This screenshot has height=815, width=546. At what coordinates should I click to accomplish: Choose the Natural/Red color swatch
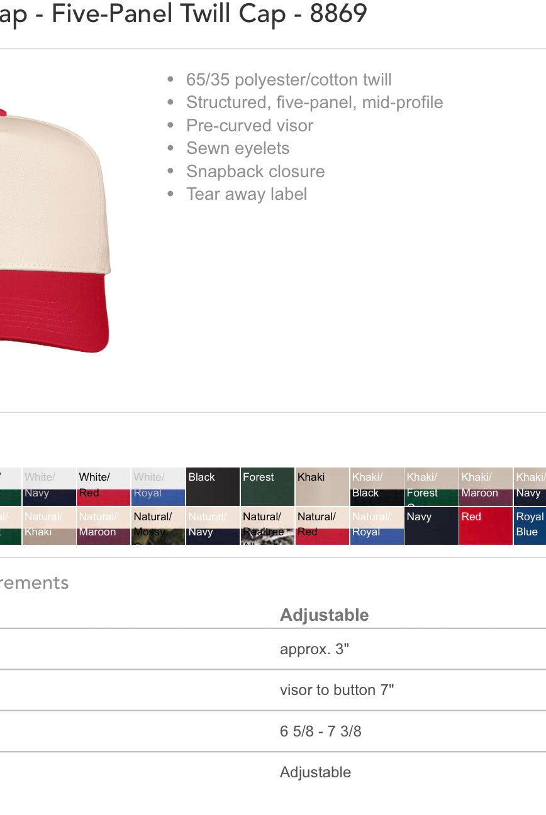coord(322,525)
